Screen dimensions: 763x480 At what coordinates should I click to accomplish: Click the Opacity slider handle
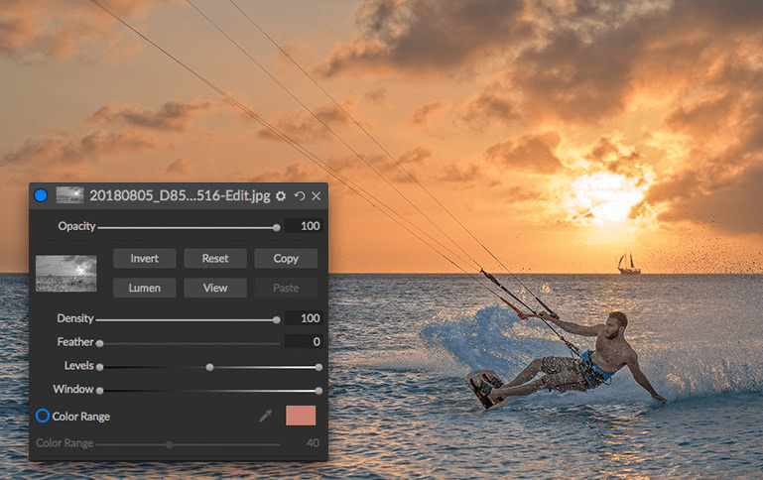277,227
